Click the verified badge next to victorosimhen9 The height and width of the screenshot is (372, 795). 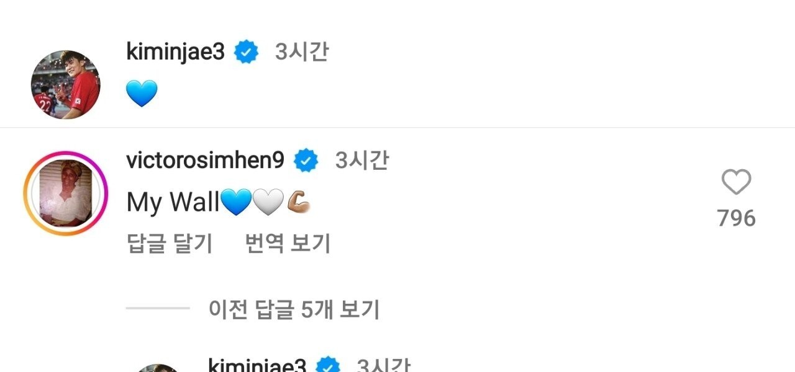click(x=306, y=161)
